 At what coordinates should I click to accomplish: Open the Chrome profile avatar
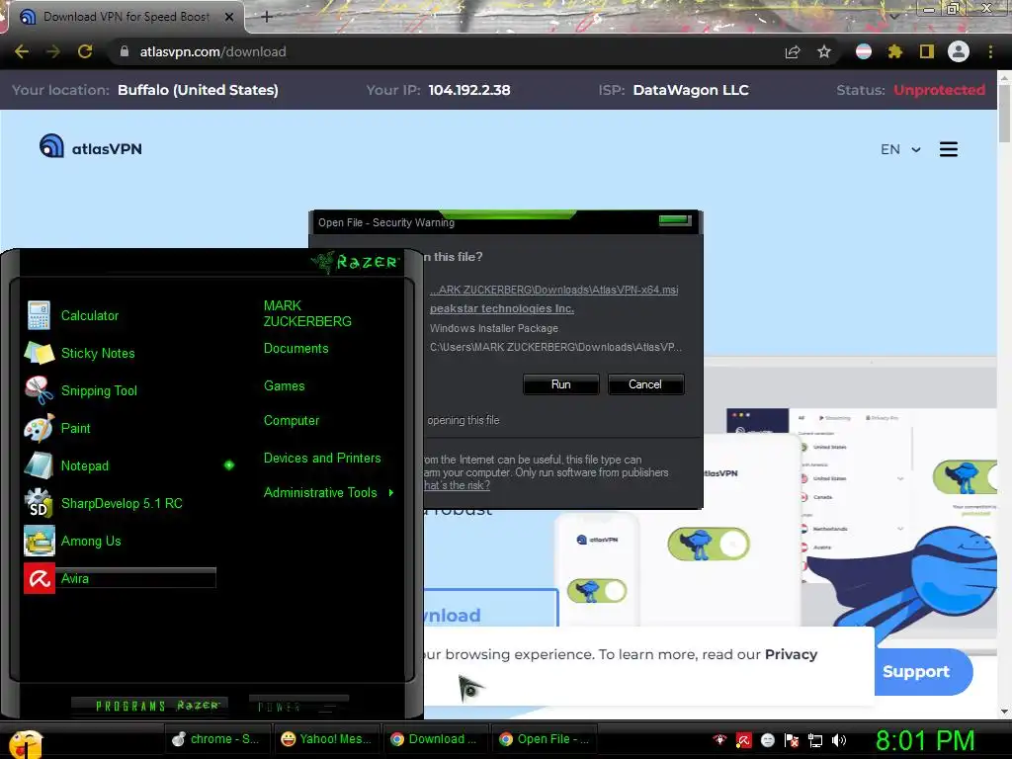coord(959,51)
